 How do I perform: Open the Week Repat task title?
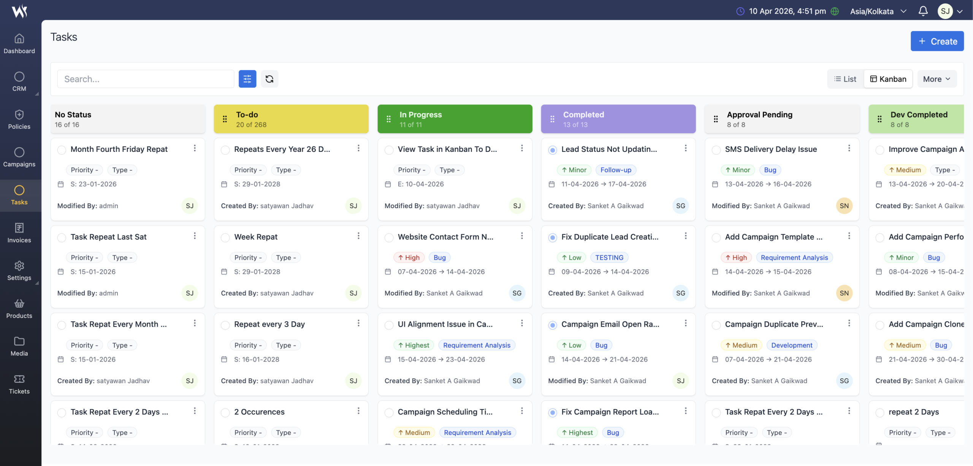coord(256,237)
